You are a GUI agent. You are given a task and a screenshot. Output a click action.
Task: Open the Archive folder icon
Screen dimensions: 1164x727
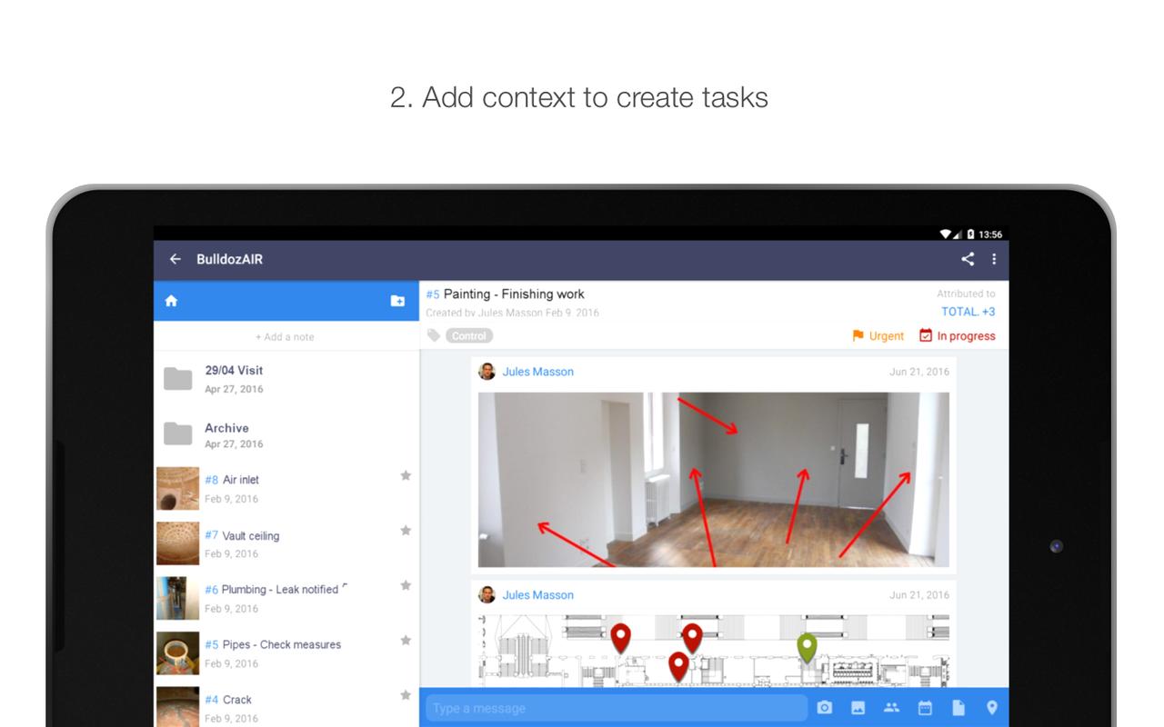pyautogui.click(x=177, y=434)
